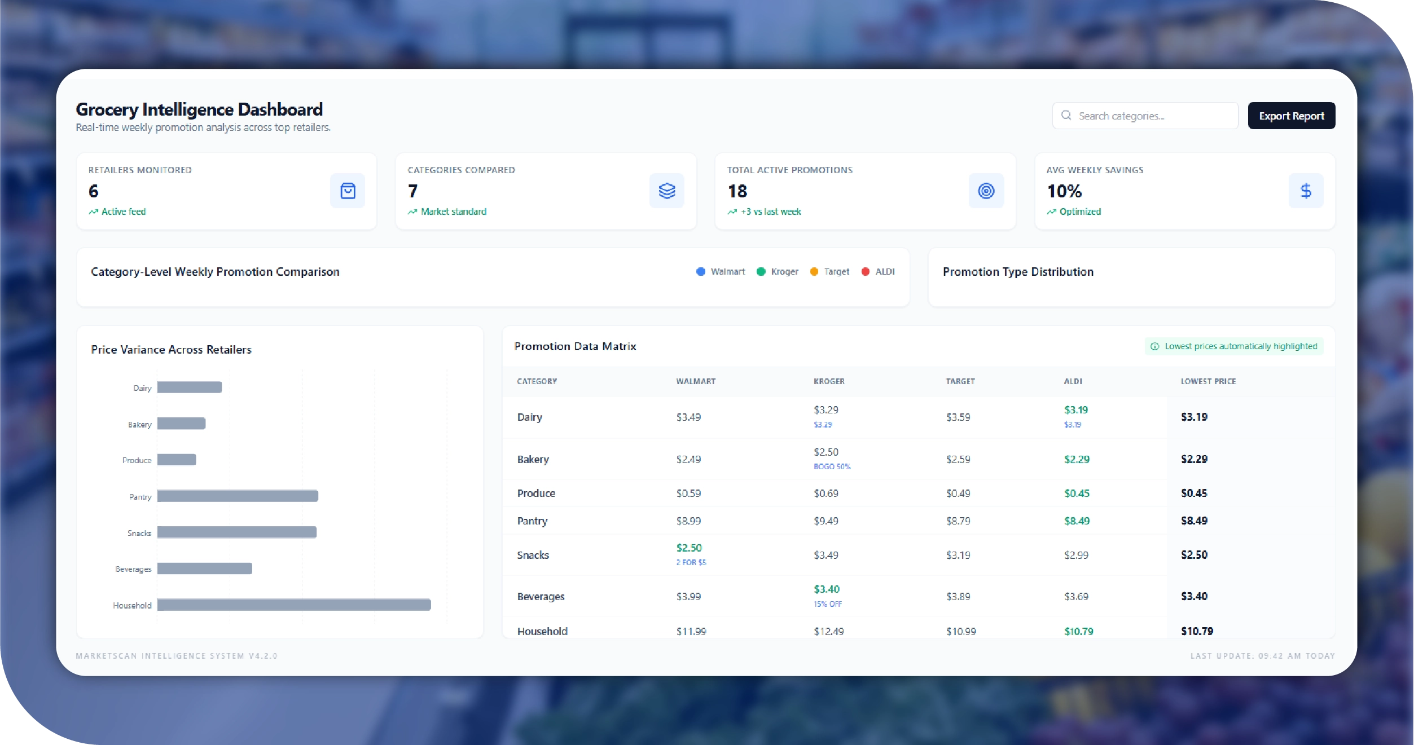Viewport: 1414px width, 745px height.
Task: Open the Dairy row in matrix
Action: point(529,417)
